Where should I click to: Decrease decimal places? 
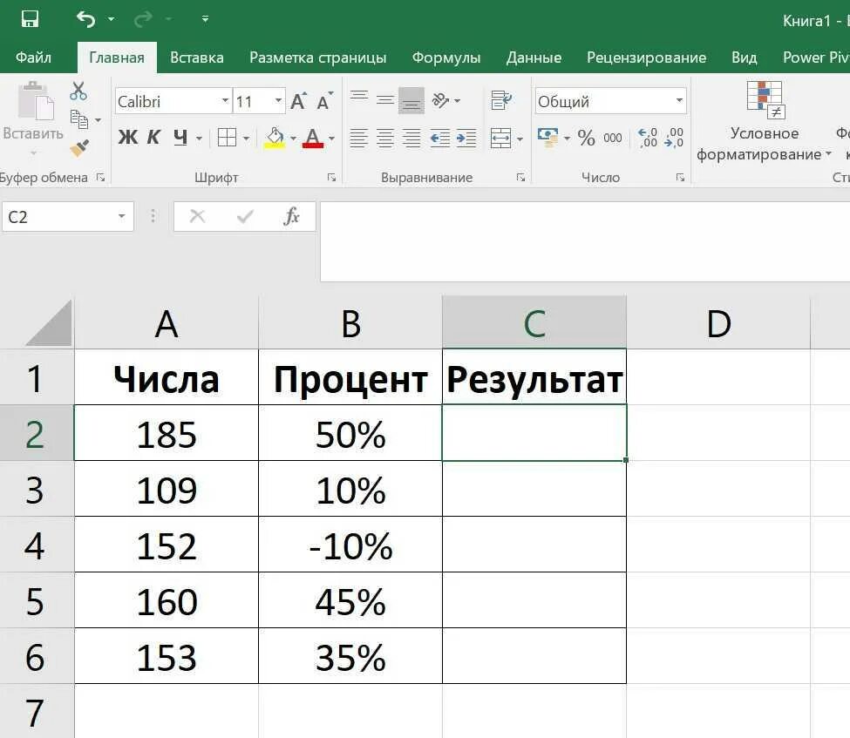pyautogui.click(x=674, y=138)
